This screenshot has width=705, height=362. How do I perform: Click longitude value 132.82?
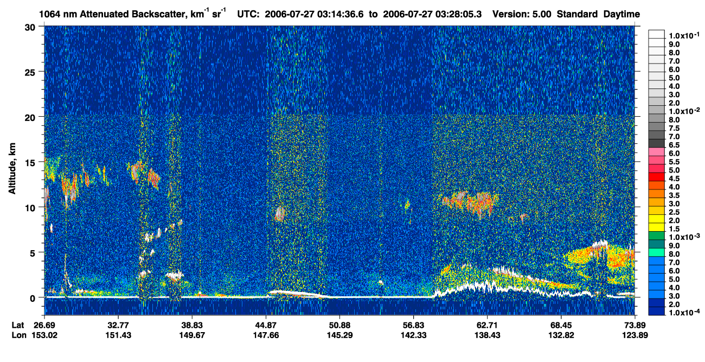[x=561, y=335]
